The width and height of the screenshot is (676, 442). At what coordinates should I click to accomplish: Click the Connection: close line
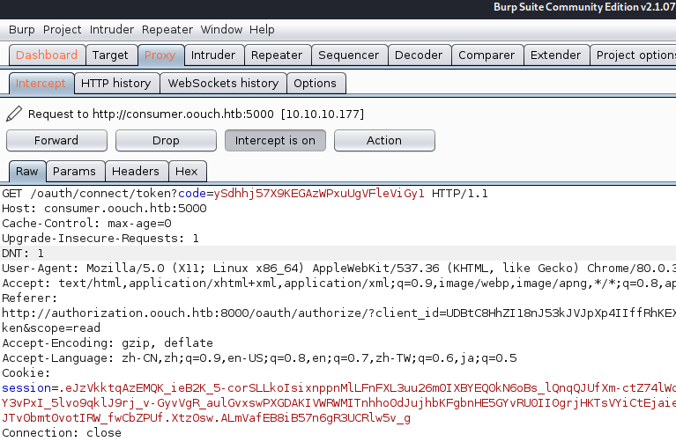click(62, 433)
